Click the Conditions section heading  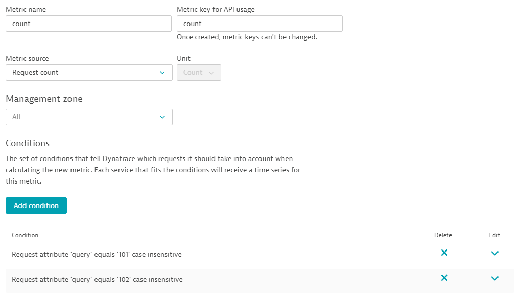tap(28, 143)
